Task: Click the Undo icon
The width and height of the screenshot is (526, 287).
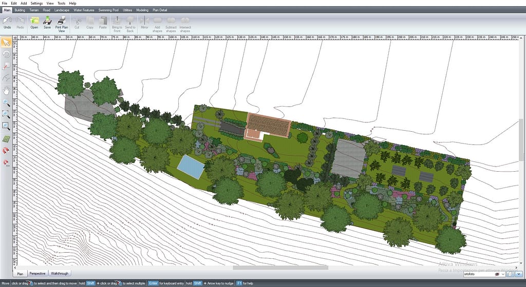Action: [x=7, y=23]
